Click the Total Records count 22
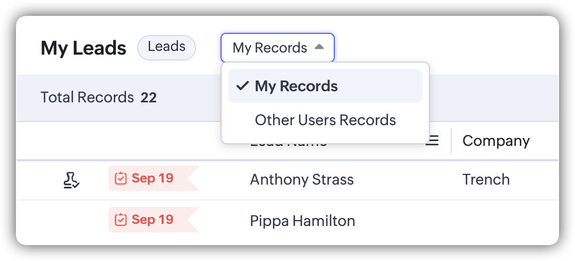 (x=148, y=98)
